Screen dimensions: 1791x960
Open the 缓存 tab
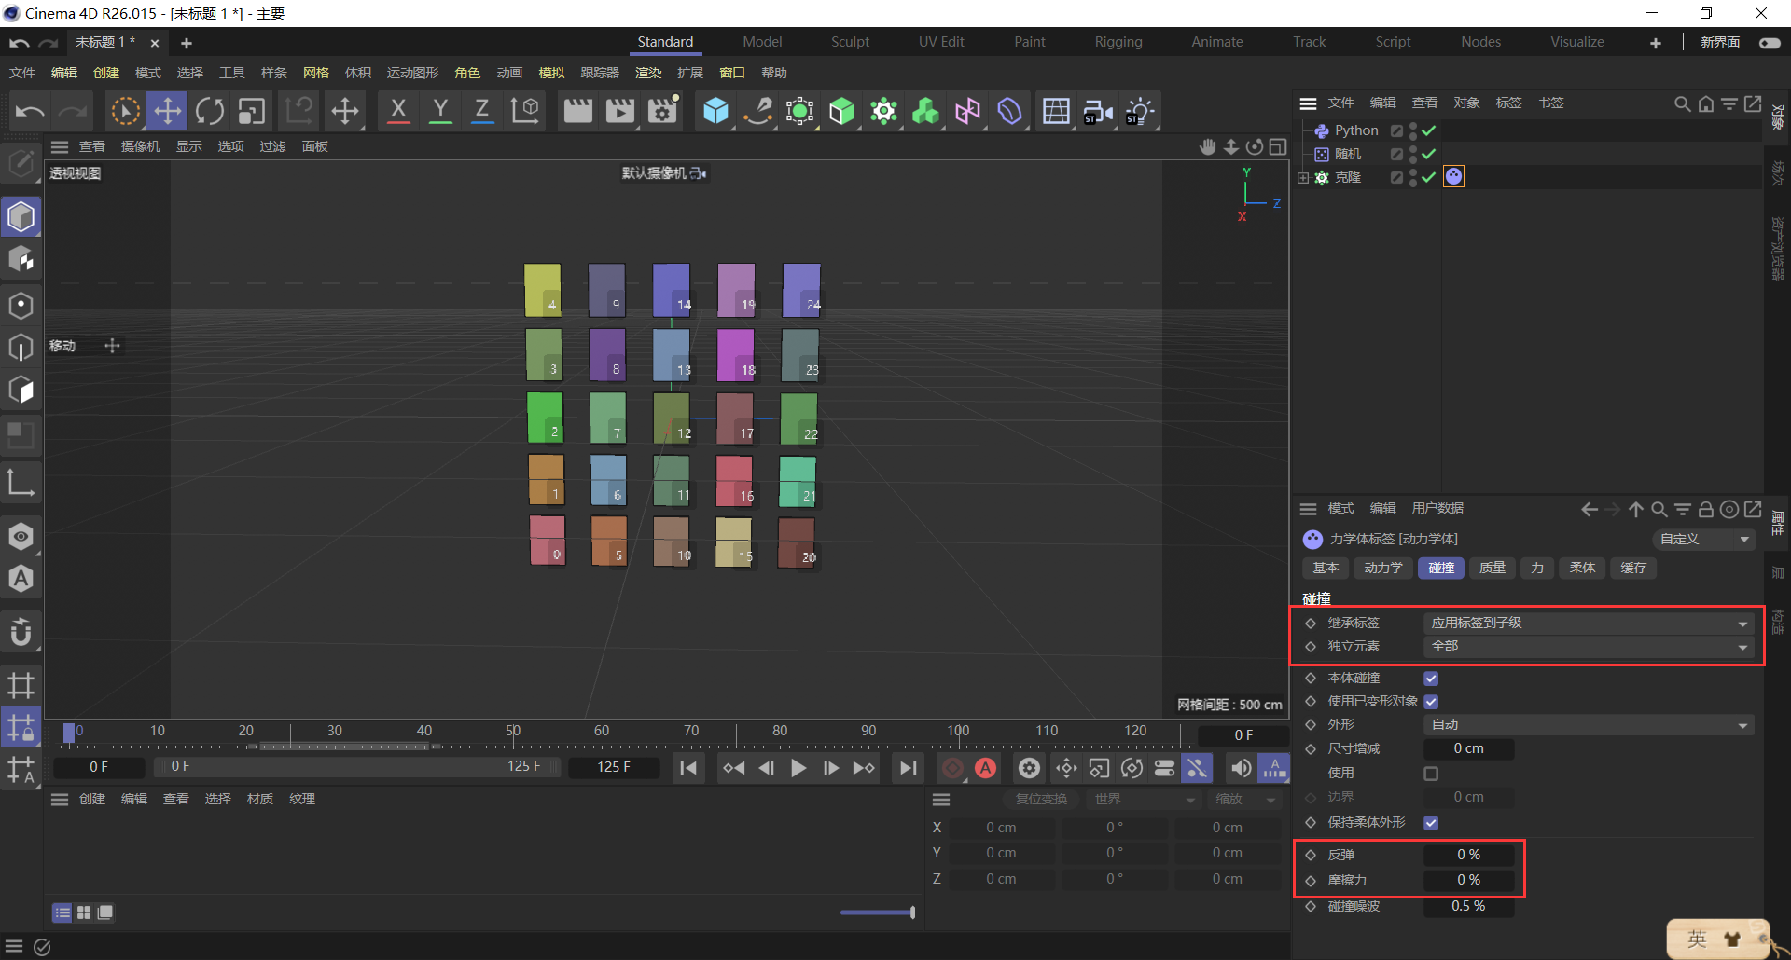1633,569
